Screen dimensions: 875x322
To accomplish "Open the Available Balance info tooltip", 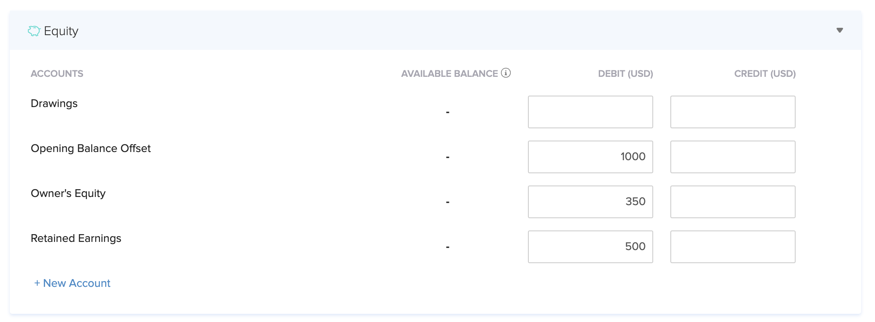I will click(506, 73).
